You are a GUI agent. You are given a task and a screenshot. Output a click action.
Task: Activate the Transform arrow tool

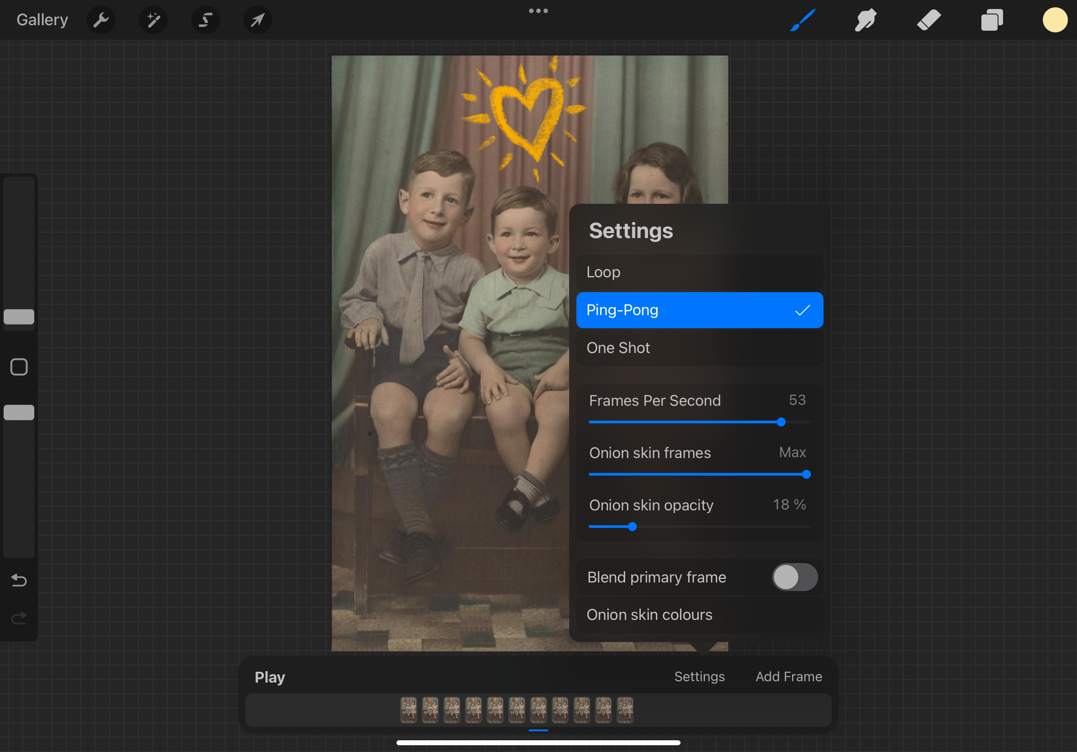258,20
